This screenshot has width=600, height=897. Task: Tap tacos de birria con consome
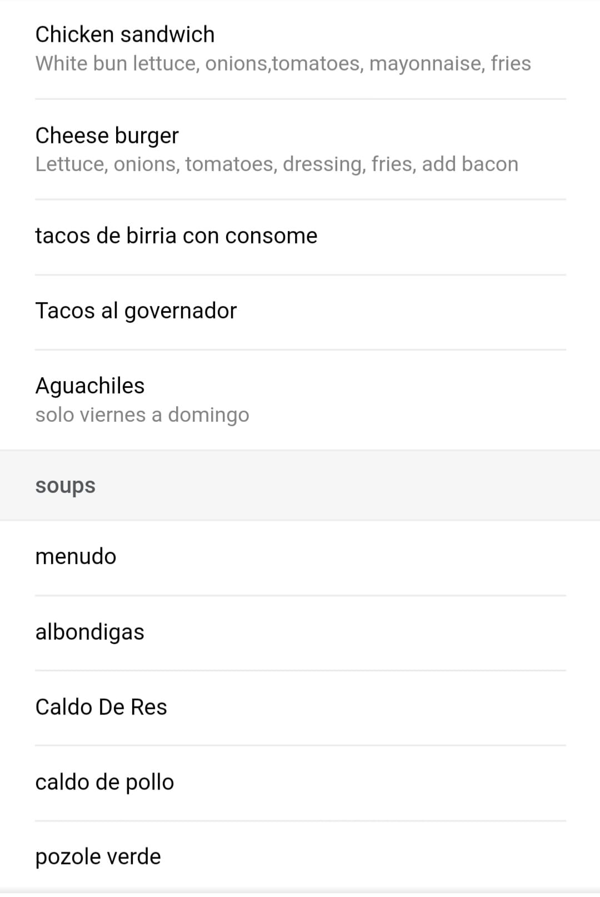coord(176,236)
